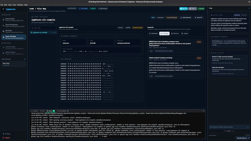This screenshot has height=141, width=251.
Task: Select Code / File Map sidebar item
Action: (13, 37)
